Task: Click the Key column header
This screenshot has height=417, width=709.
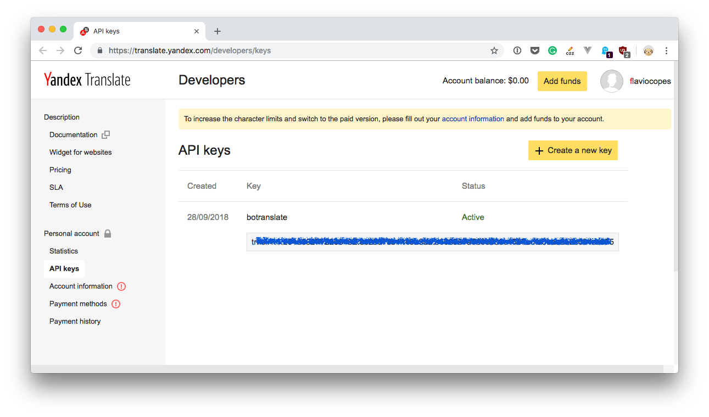Action: [253, 186]
